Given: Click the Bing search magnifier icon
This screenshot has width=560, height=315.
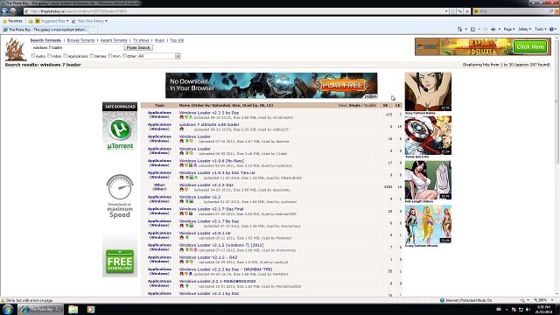Looking at the screenshot, I should [x=552, y=11].
